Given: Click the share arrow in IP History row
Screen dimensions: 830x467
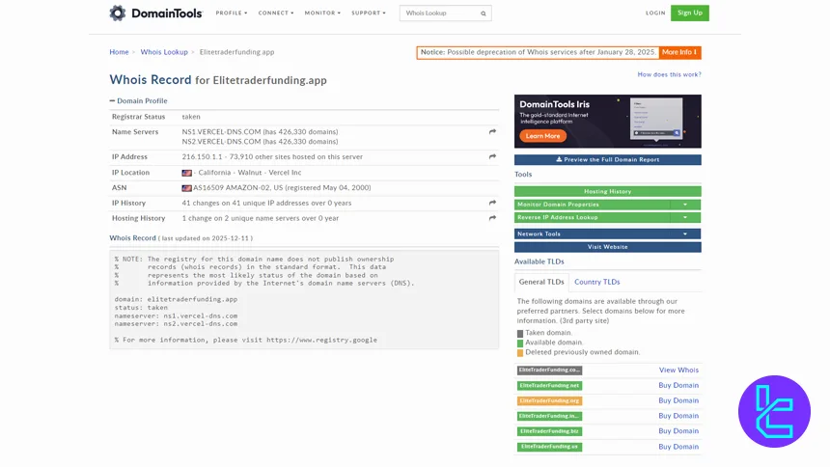Looking at the screenshot, I should coord(492,203).
